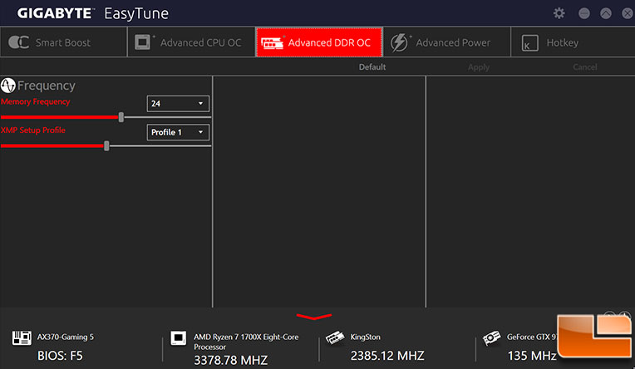Click the Memory Frequency label
Image resolution: width=635 pixels, height=369 pixels.
pos(36,101)
